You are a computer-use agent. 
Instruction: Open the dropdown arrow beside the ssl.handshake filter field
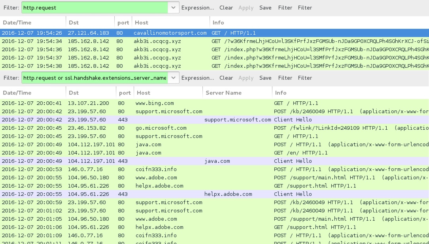(x=174, y=78)
